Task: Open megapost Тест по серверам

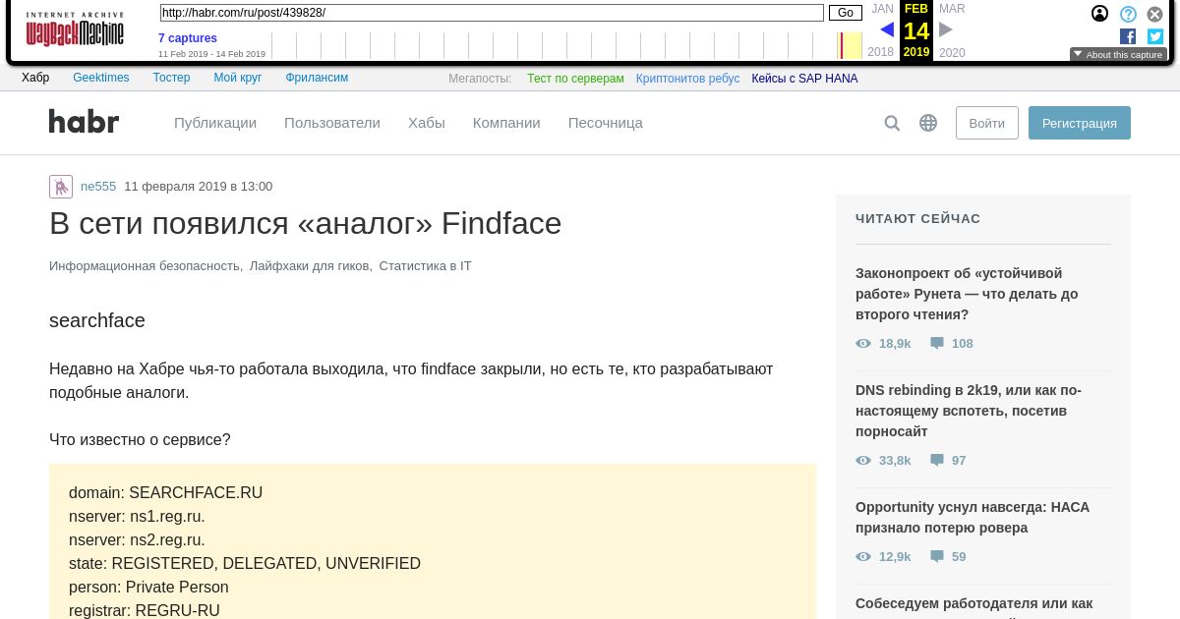Action: [x=575, y=79]
